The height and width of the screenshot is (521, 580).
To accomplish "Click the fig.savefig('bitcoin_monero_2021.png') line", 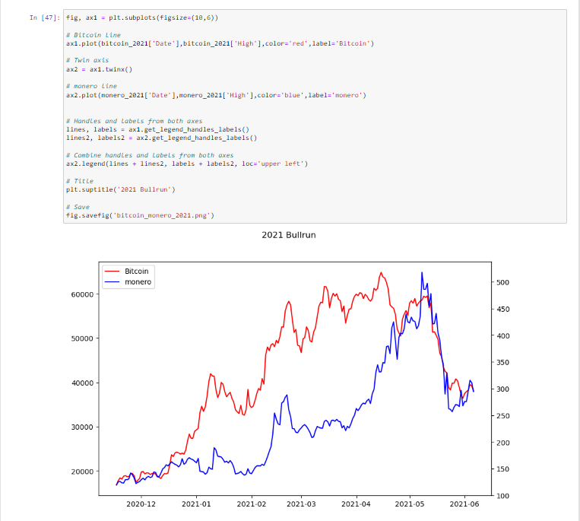I will [140, 215].
